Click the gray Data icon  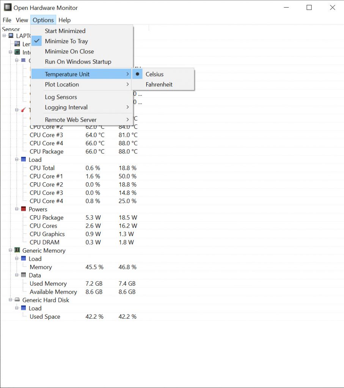[23, 275]
